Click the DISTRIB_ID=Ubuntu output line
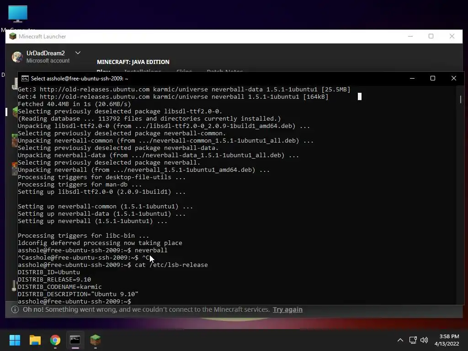Image resolution: width=468 pixels, height=351 pixels. [49, 272]
